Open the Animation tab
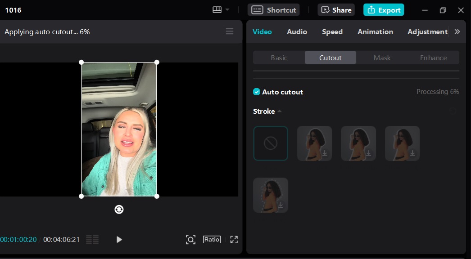The width and height of the screenshot is (471, 259). pyautogui.click(x=375, y=32)
